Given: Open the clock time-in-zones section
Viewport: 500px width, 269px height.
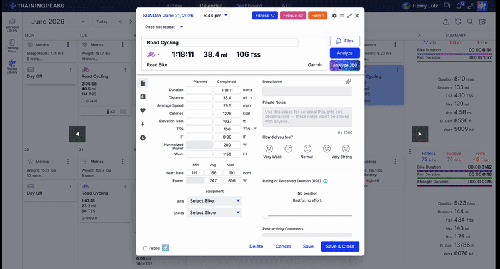Looking at the screenshot, I should (142, 138).
